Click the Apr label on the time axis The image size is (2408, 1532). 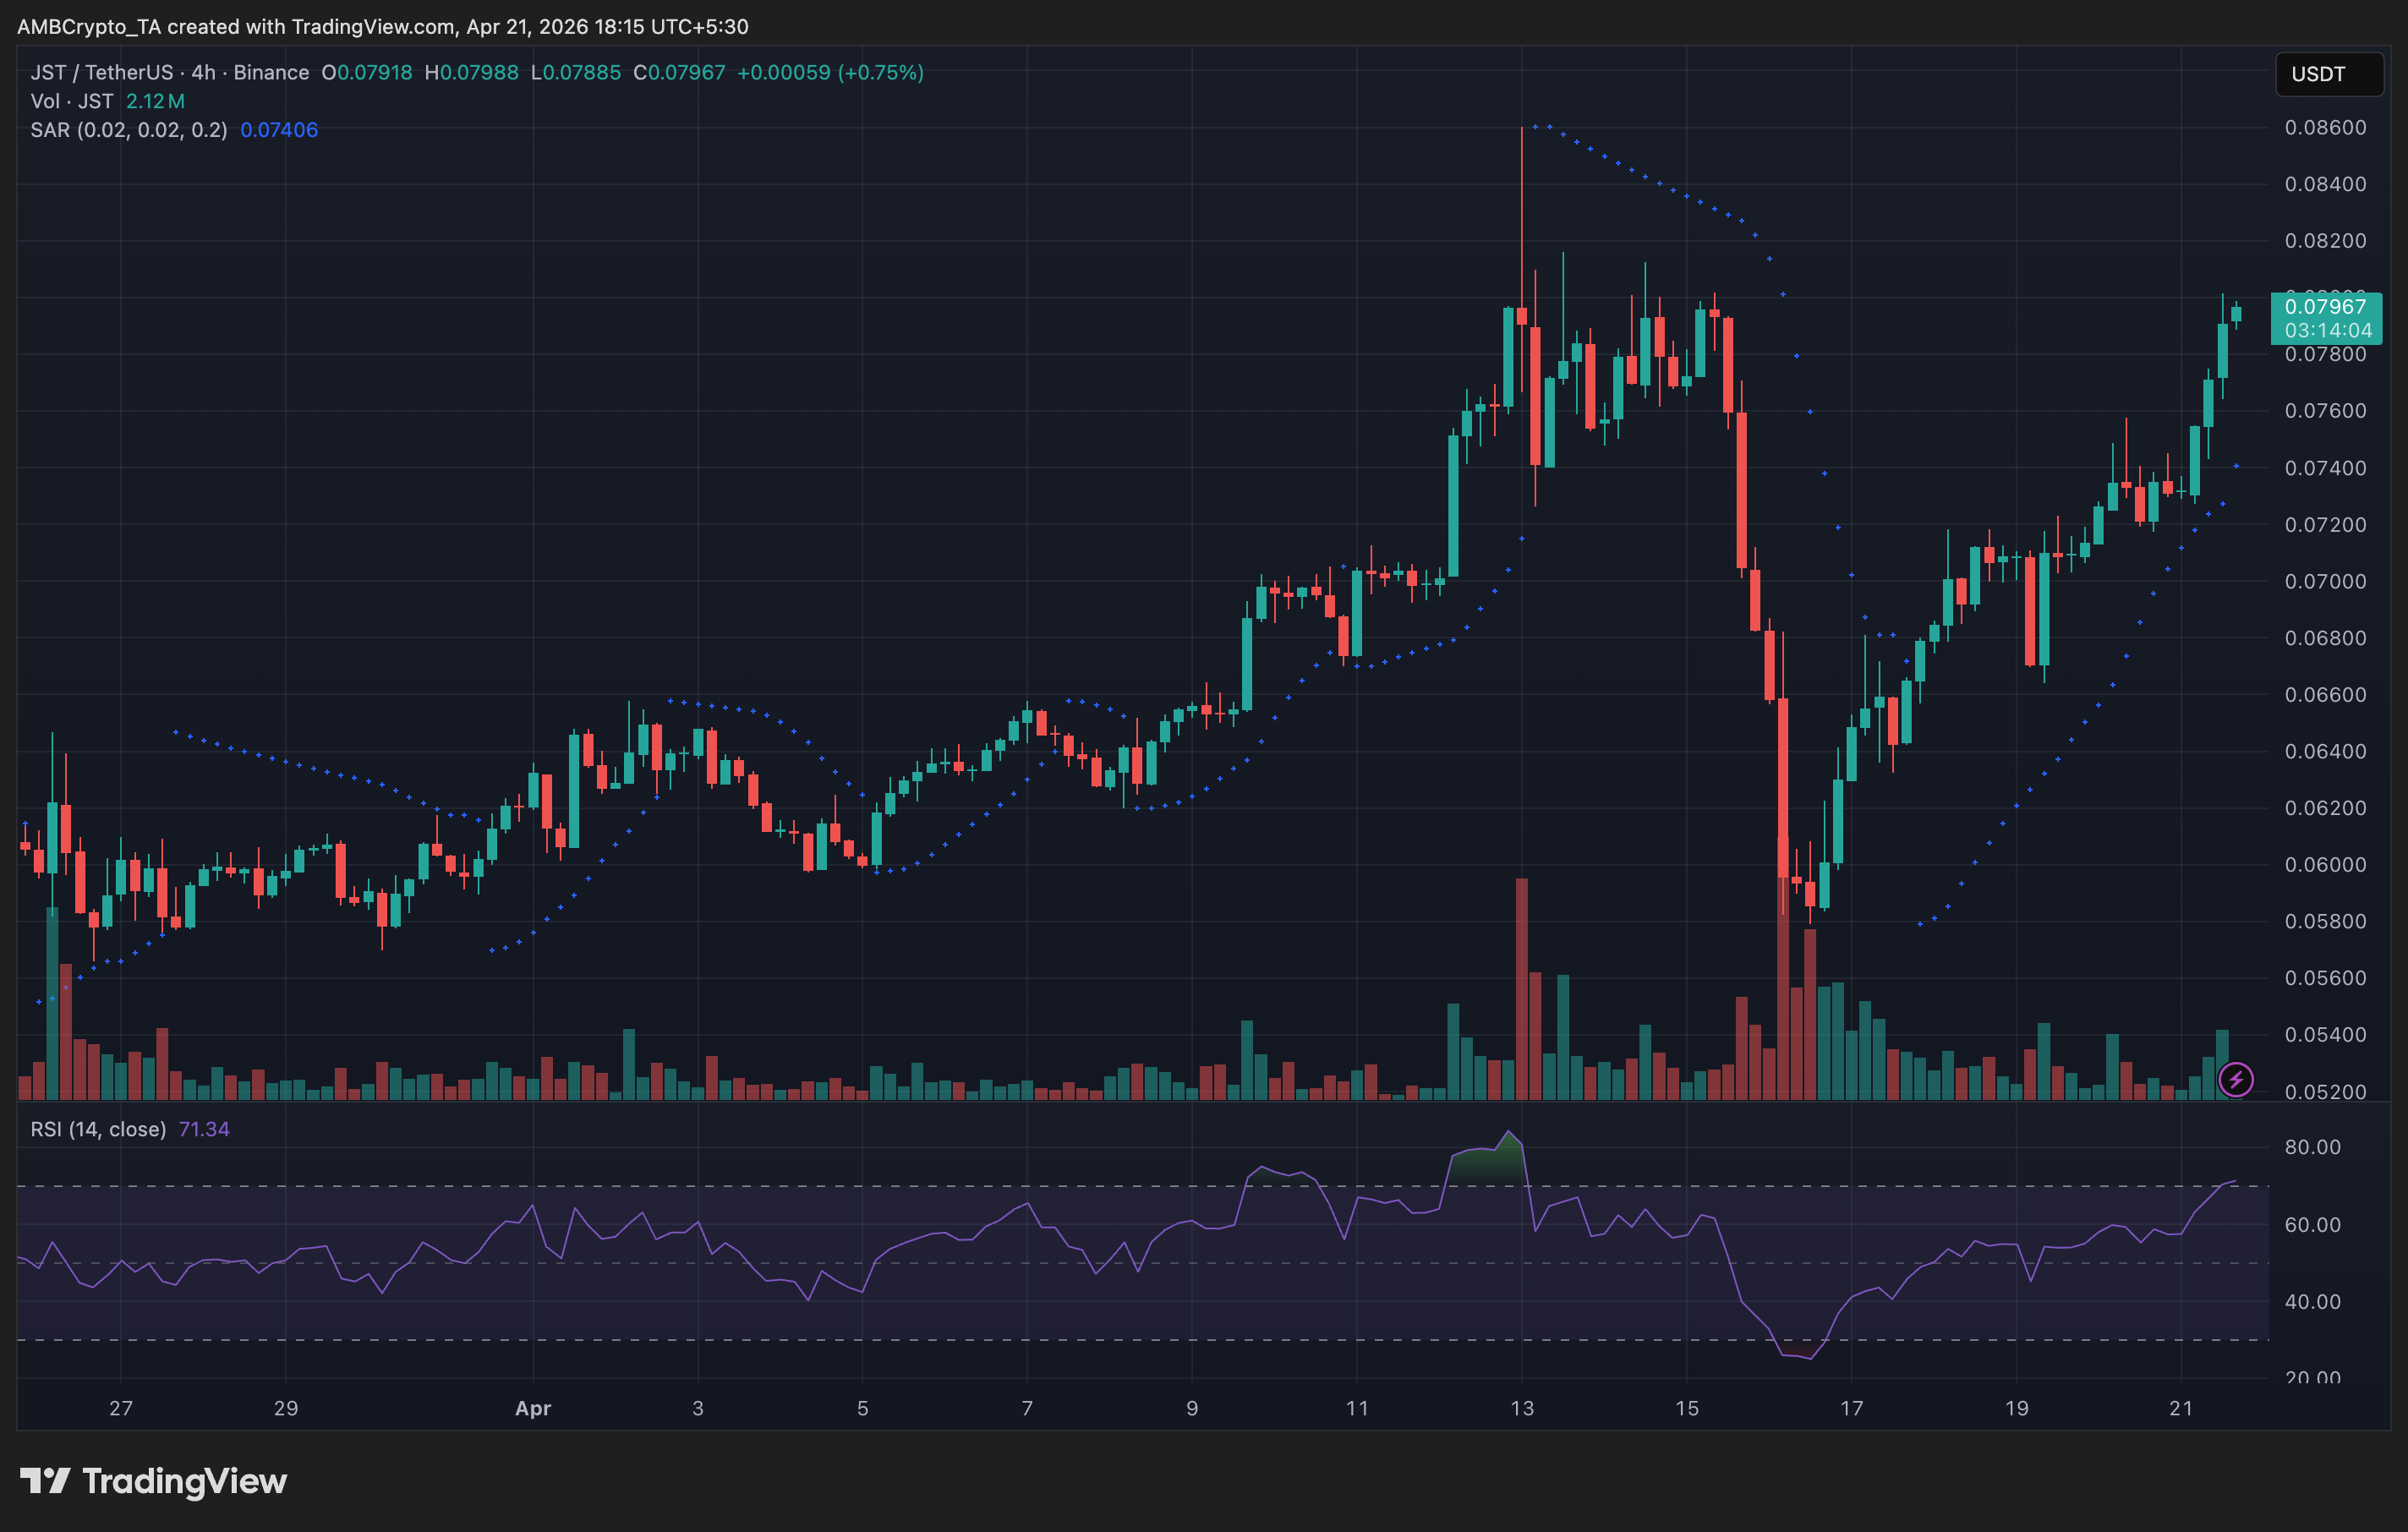[533, 1408]
